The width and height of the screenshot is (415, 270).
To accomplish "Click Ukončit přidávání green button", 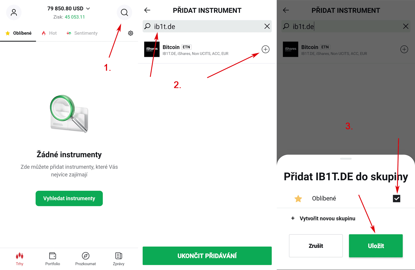I will tap(207, 256).
